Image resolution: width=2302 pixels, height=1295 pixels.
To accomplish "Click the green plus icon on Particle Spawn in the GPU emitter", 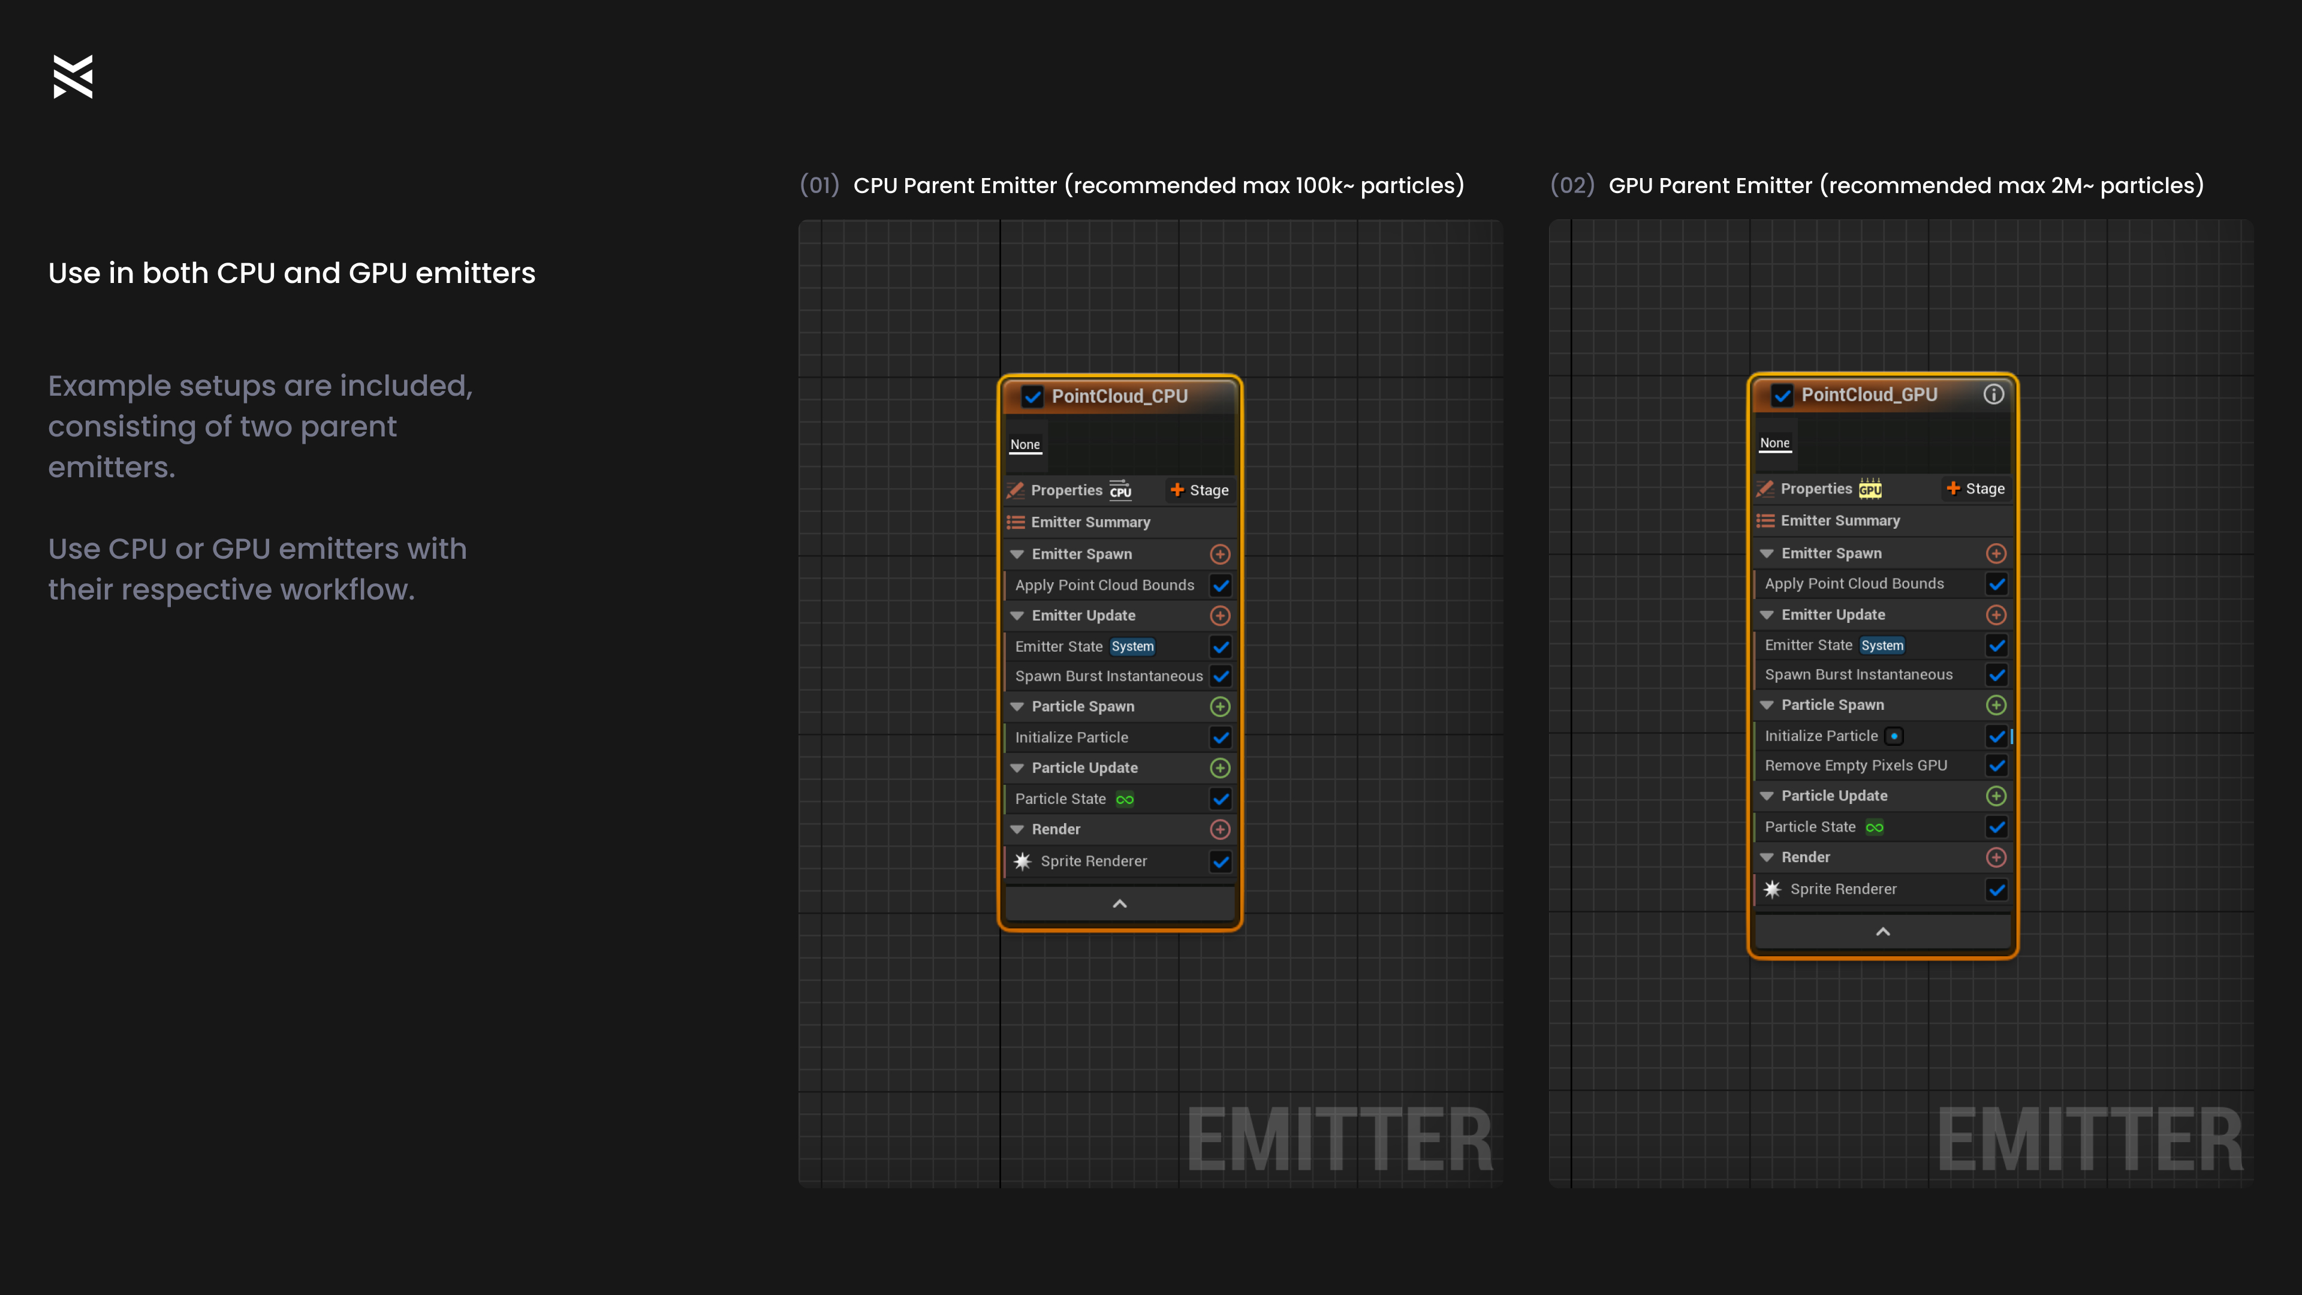I will pos(1996,705).
